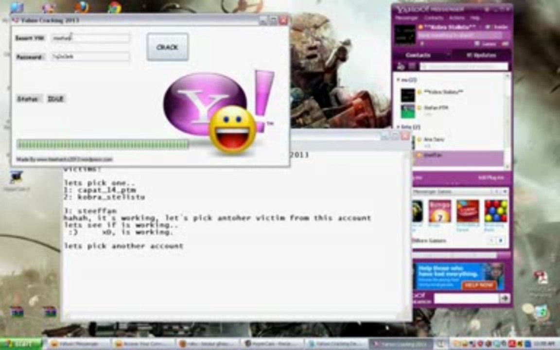Viewport: 560px width, 350px height.
Task: Click the green avatar of Stefan PTM
Action: click(x=407, y=111)
